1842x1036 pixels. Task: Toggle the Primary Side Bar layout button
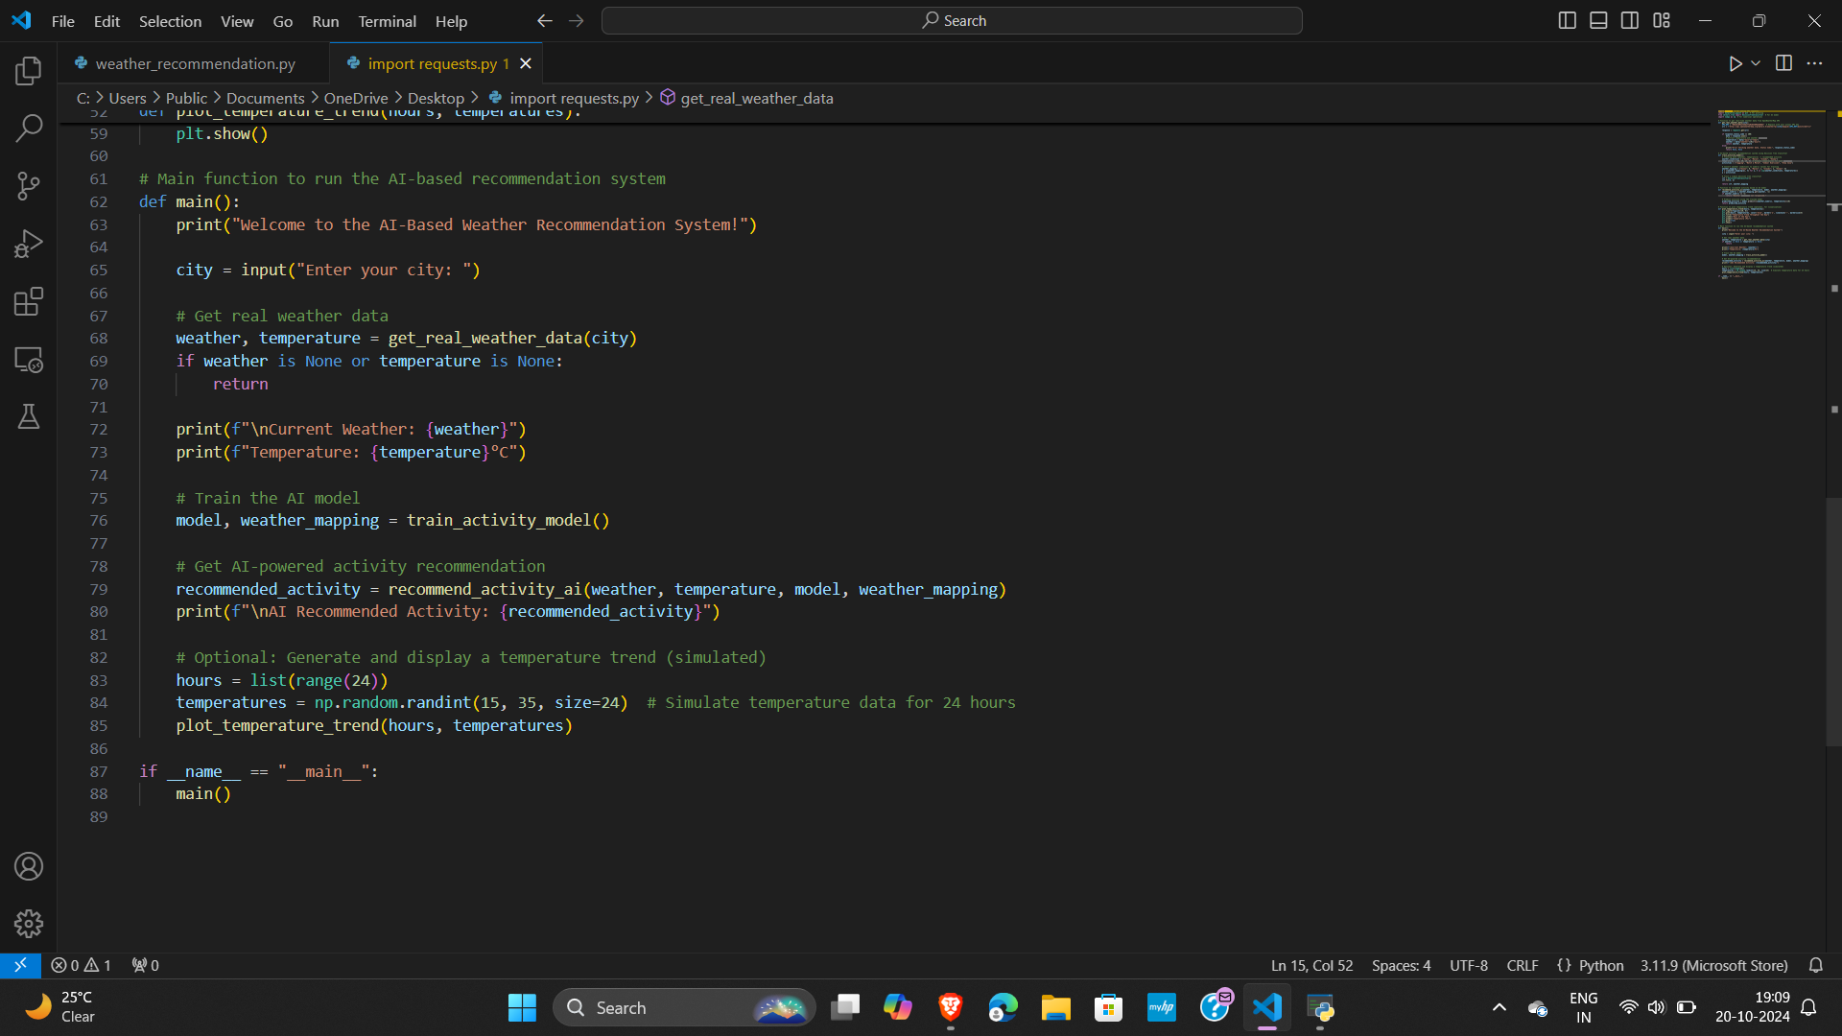(x=1567, y=20)
